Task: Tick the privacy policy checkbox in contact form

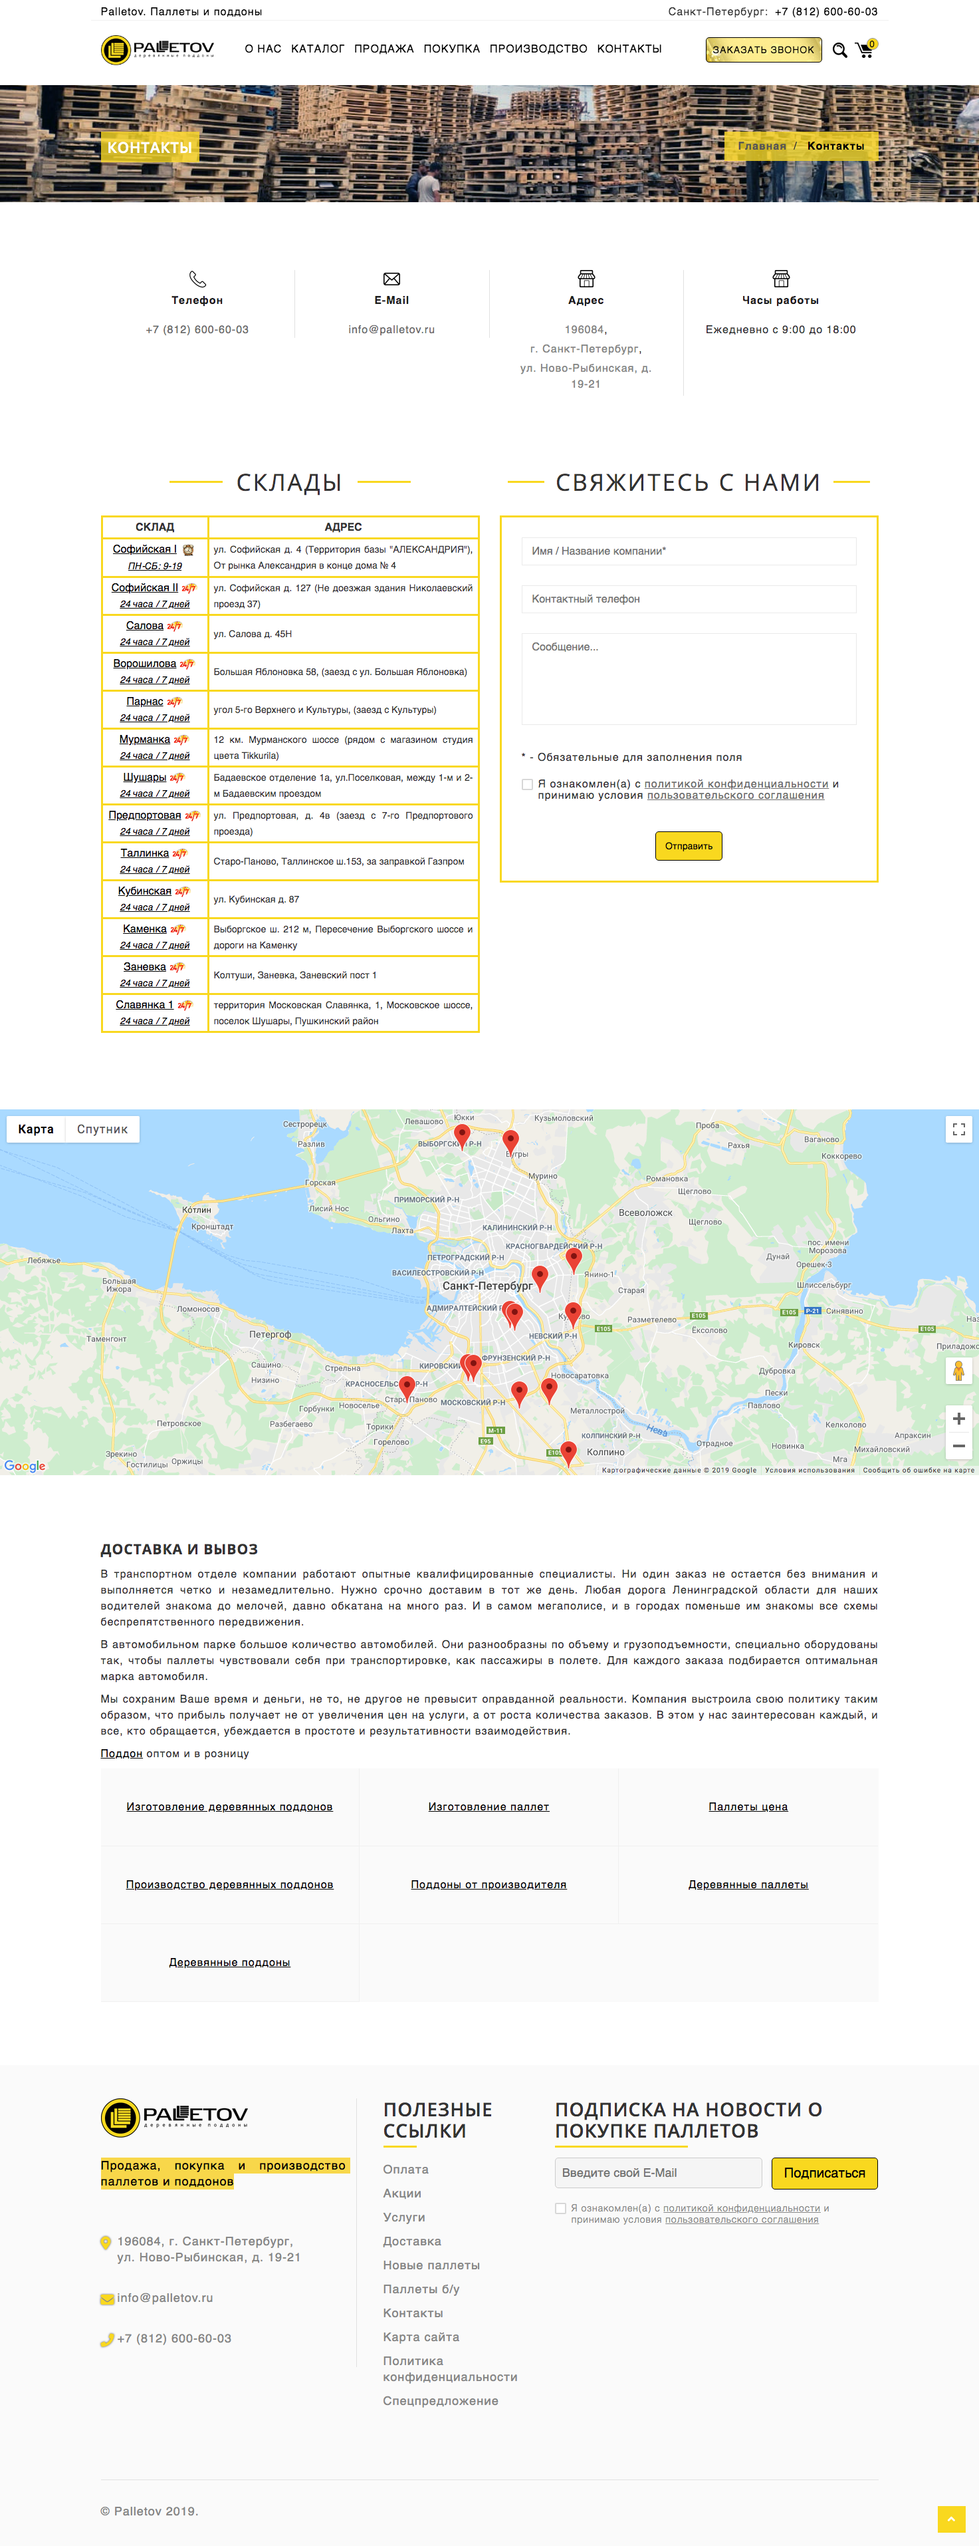Action: [x=528, y=785]
